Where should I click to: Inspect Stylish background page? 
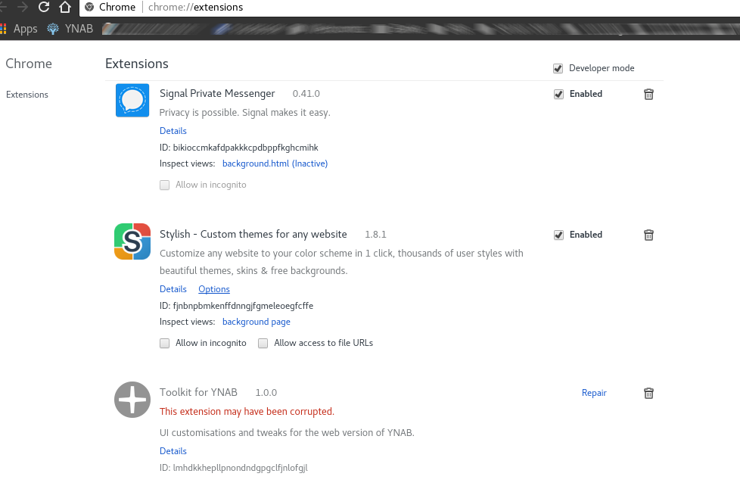[257, 322]
